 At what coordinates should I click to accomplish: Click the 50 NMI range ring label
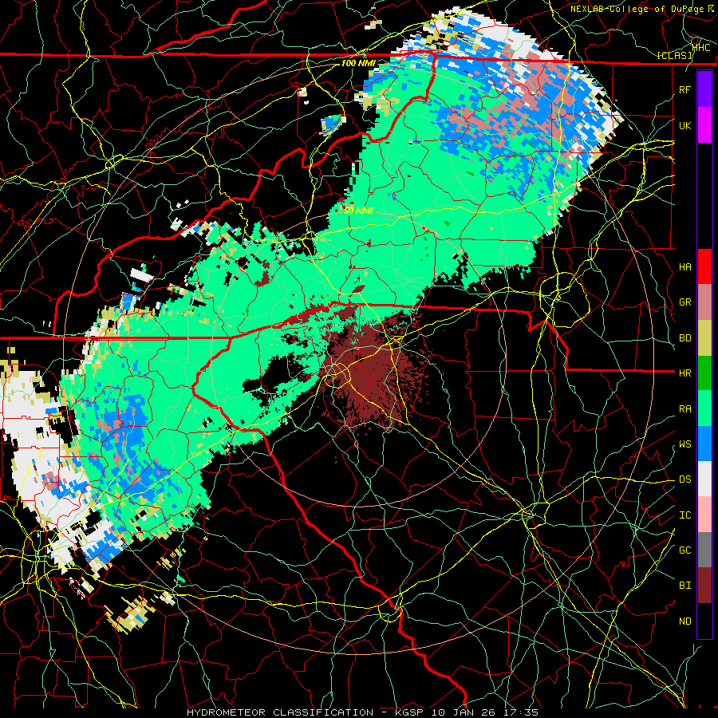pyautogui.click(x=358, y=211)
